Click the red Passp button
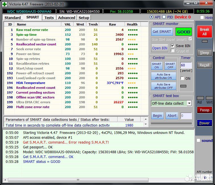The width and height of the screenshot is (215, 185). 204,110
